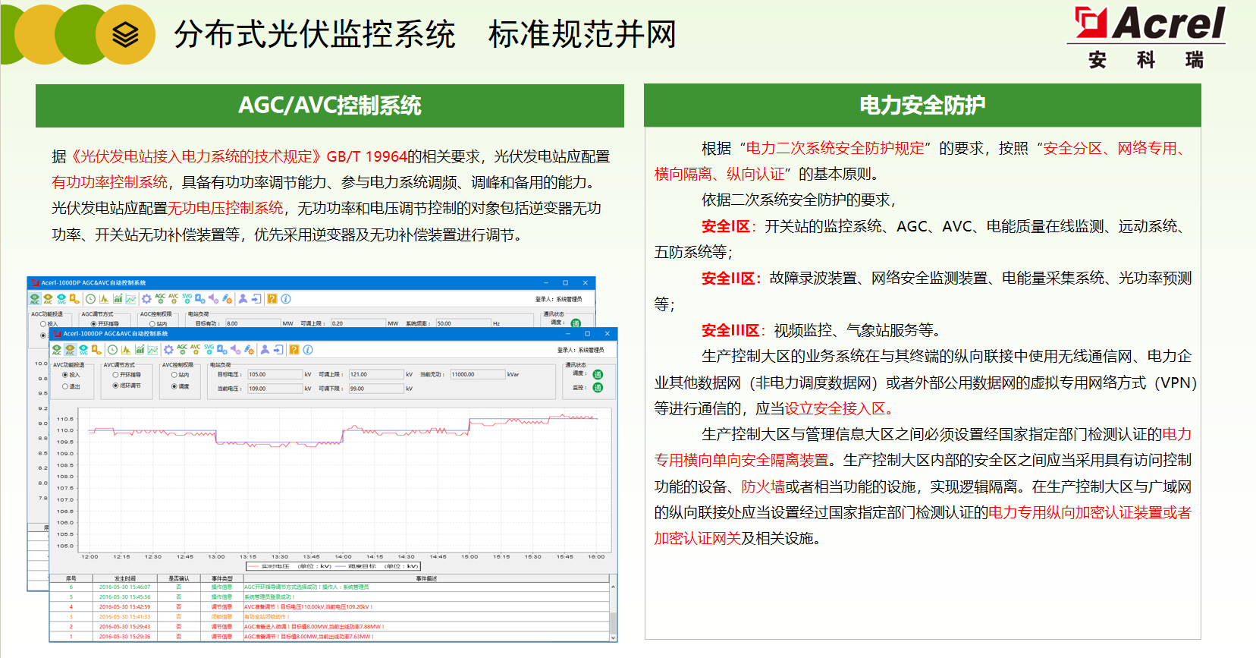1256x658 pixels.
Task: Open pencil edit settings icon in front window
Action: pos(249,350)
